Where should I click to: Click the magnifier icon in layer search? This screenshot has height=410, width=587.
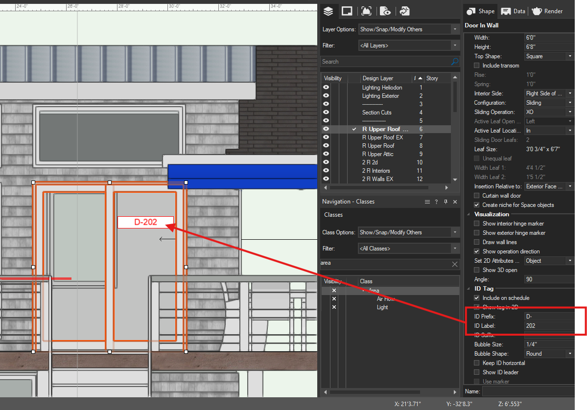point(455,62)
